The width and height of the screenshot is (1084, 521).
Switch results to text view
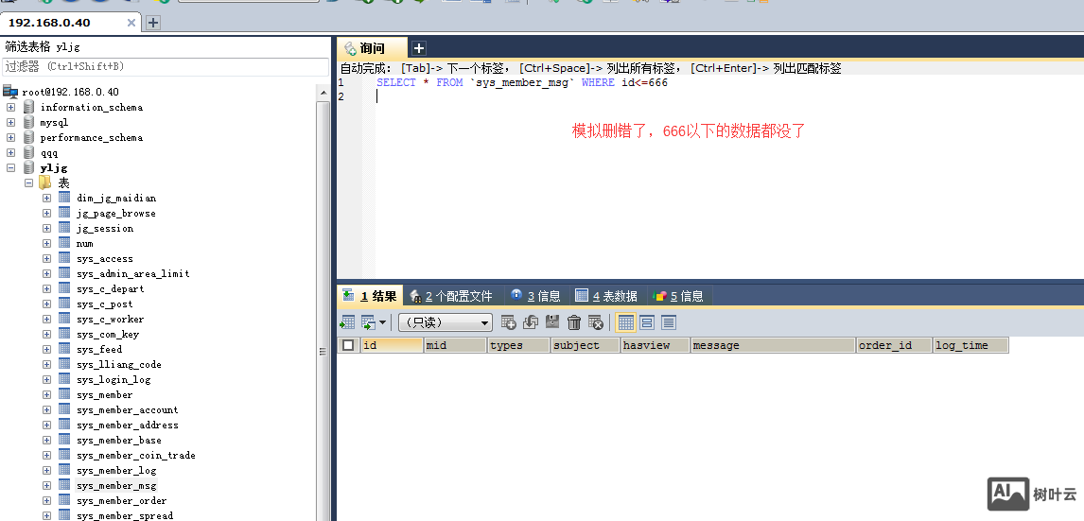pyautogui.click(x=669, y=322)
